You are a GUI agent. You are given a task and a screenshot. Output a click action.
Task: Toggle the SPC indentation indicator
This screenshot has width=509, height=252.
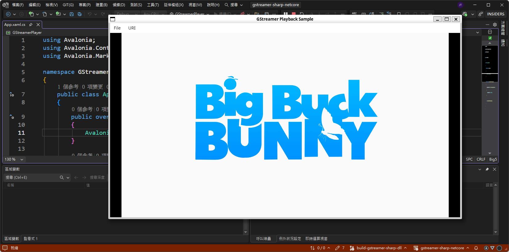[x=469, y=159]
